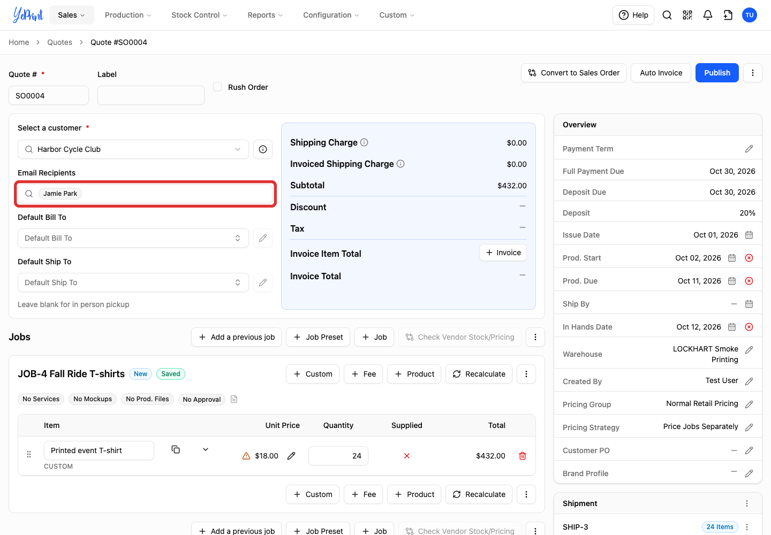
Task: Clear the In Hands Date
Action: coord(749,327)
